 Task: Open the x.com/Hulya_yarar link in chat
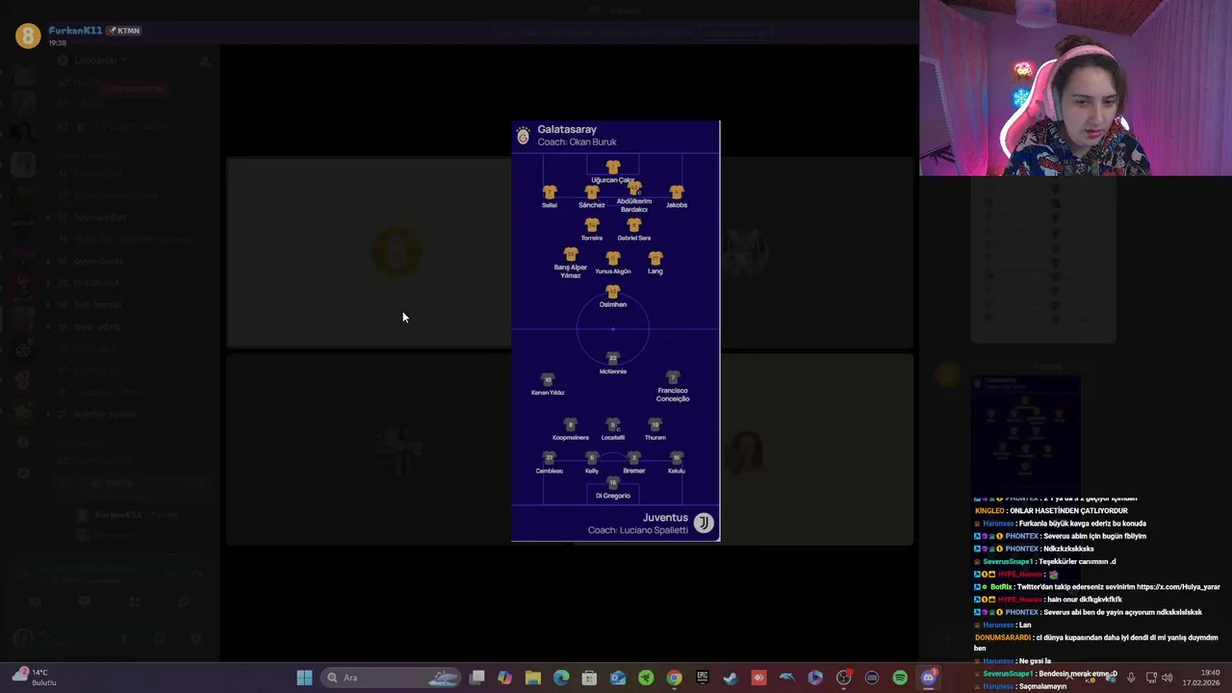[x=1178, y=587]
